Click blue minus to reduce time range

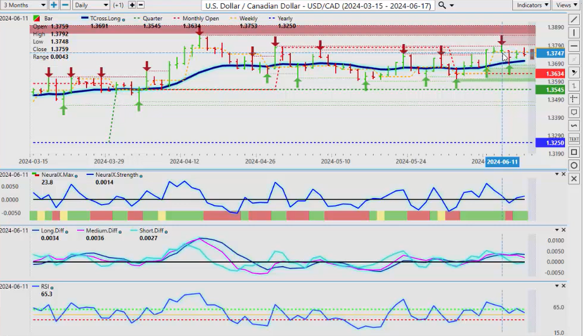[65, 5]
